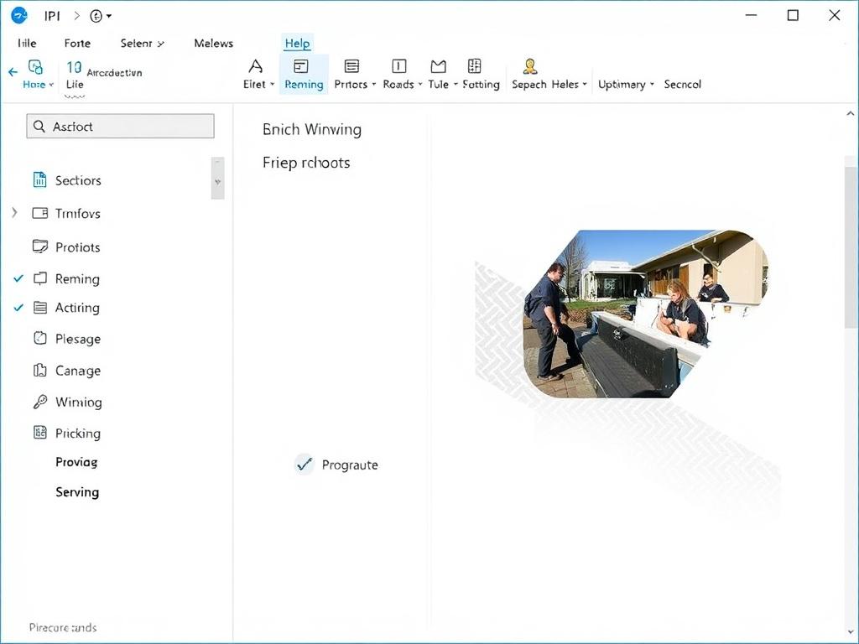Click the Hore ribbon icon
859x644 pixels.
click(35, 67)
